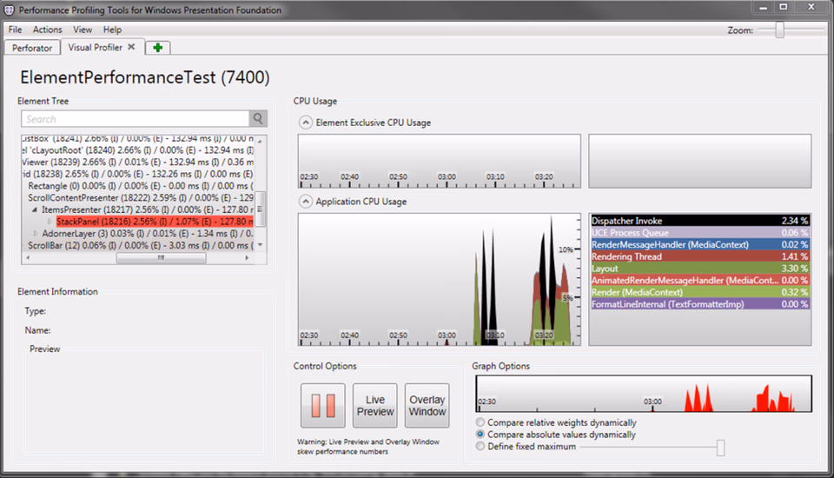This screenshot has height=478, width=834.
Task: Switch to the Perforator tab
Action: (x=32, y=48)
